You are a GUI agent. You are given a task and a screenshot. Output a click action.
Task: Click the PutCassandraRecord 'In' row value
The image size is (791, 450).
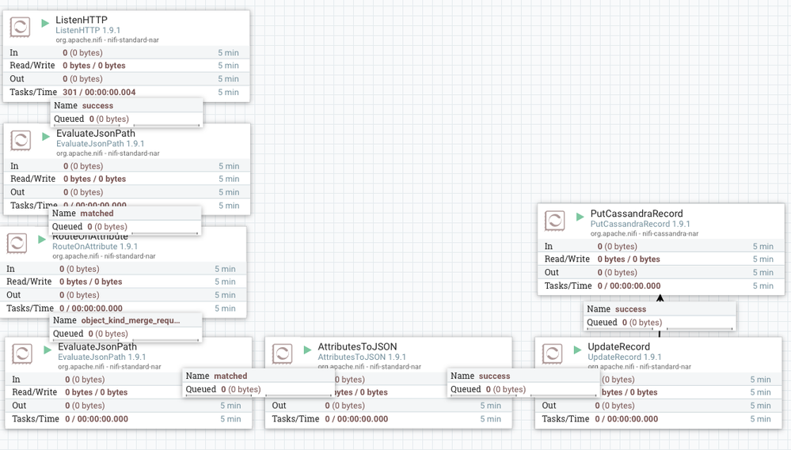tap(618, 247)
